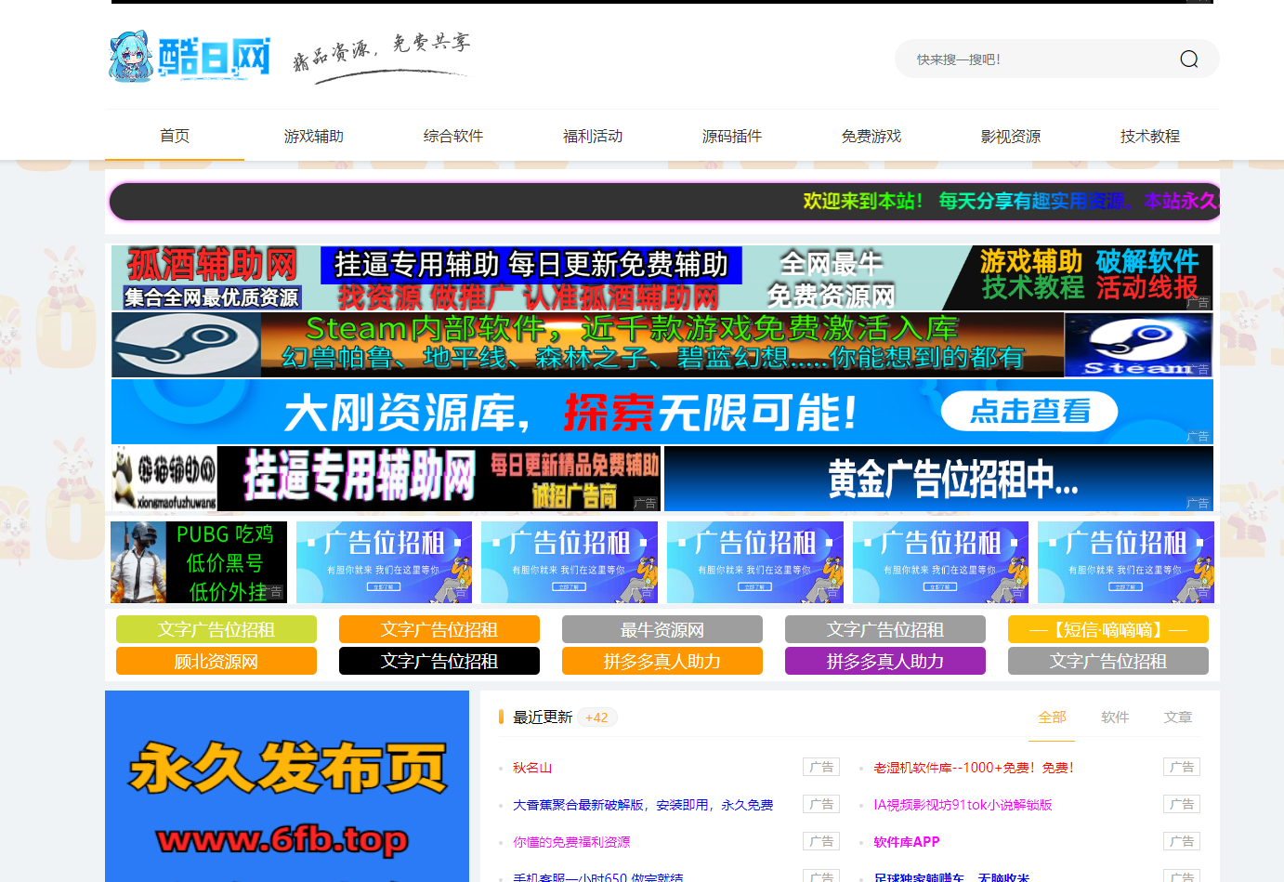
Task: Click the yellow-green 文字广告位招租 button
Action: pyautogui.click(x=216, y=629)
